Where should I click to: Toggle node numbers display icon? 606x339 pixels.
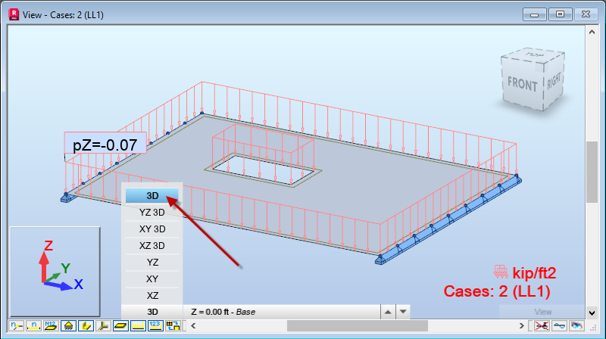click(x=16, y=326)
